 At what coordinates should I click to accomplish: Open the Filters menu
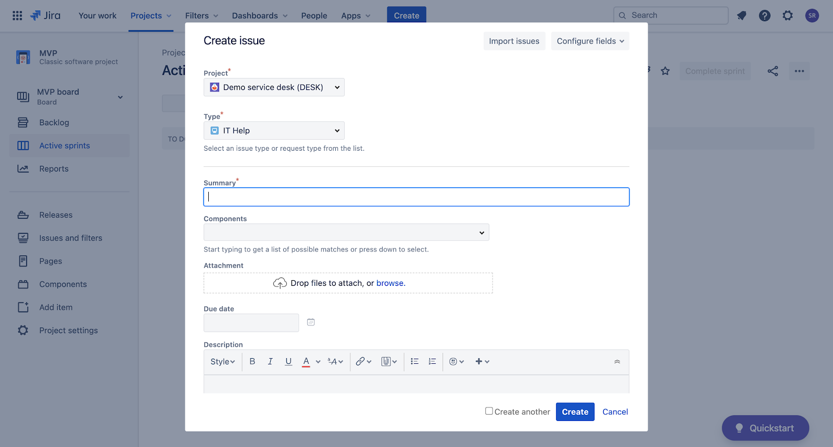(201, 16)
